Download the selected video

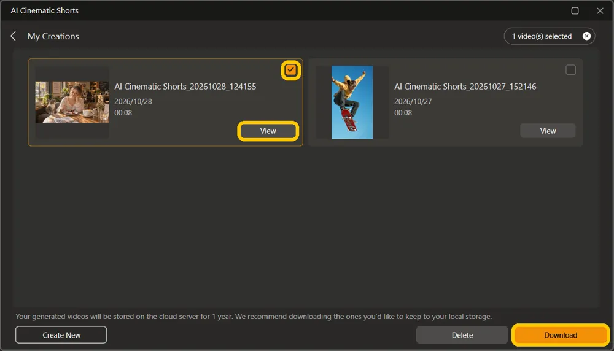561,335
